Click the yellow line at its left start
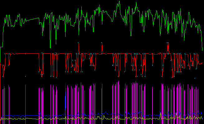This screenshot has height=124, width=204. coord(1,119)
